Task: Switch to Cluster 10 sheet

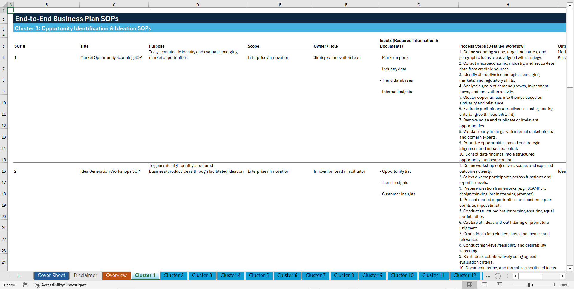Action: pos(402,276)
